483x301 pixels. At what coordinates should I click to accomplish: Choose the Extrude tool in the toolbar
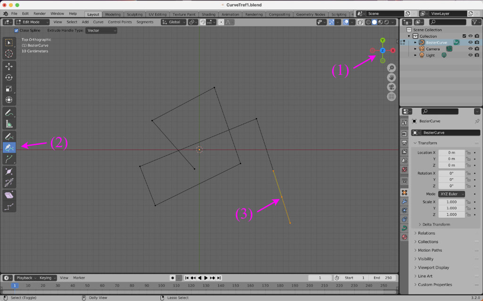pos(9,159)
